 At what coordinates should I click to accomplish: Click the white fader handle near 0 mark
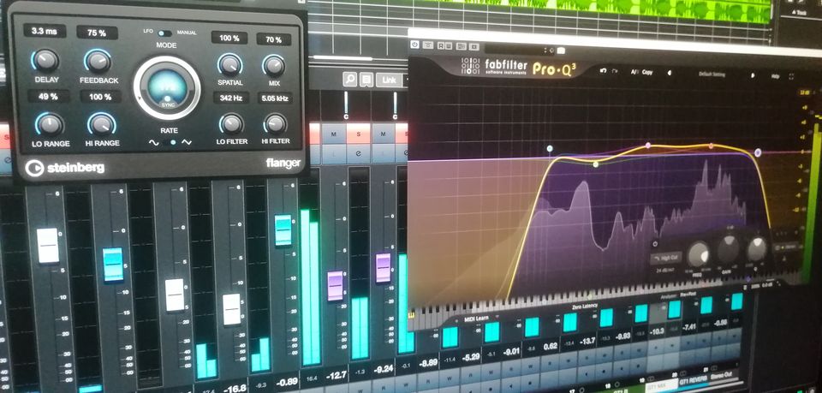point(48,245)
